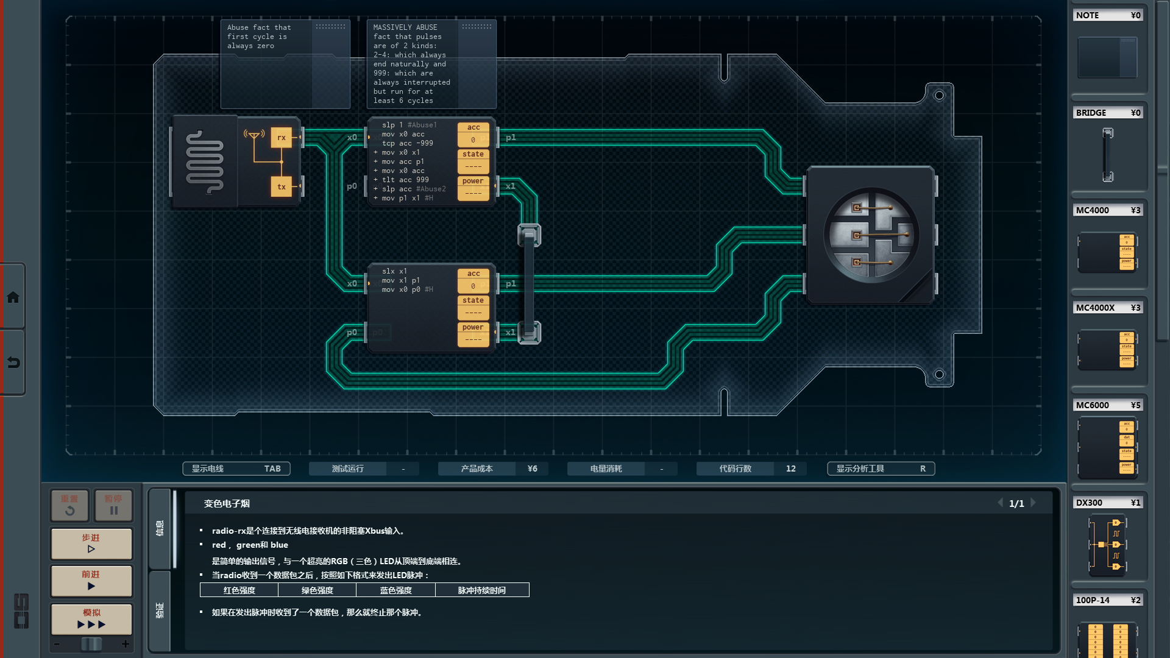The height and width of the screenshot is (658, 1170).
Task: Select the MC6000 microcontroller part
Action: pos(1107,448)
